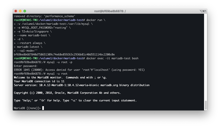
Task: Click the --restart always line
Action: point(30,43)
